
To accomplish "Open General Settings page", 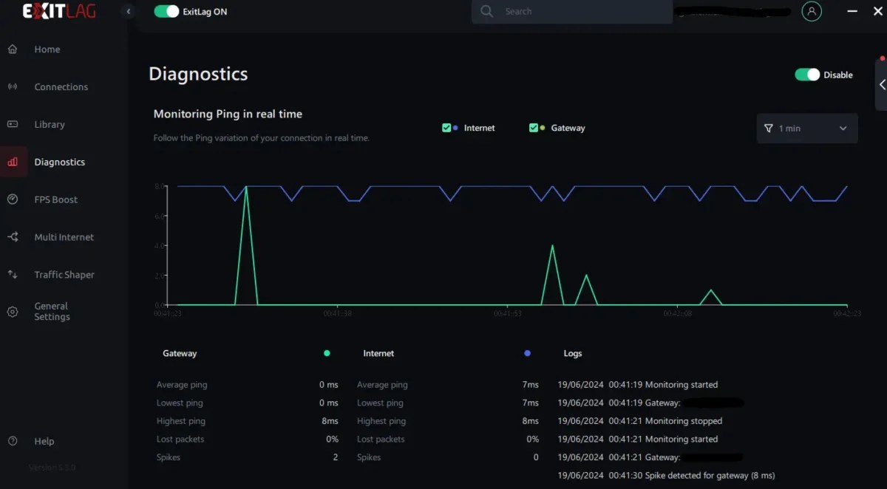I will coord(52,312).
